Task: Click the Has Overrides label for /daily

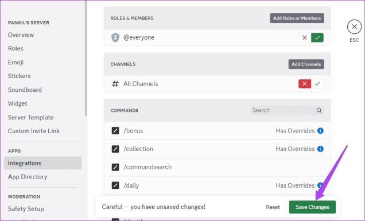Action: click(x=295, y=185)
